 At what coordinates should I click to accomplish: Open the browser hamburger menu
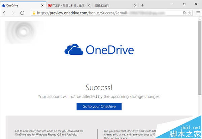pyautogui.click(x=198, y=13)
